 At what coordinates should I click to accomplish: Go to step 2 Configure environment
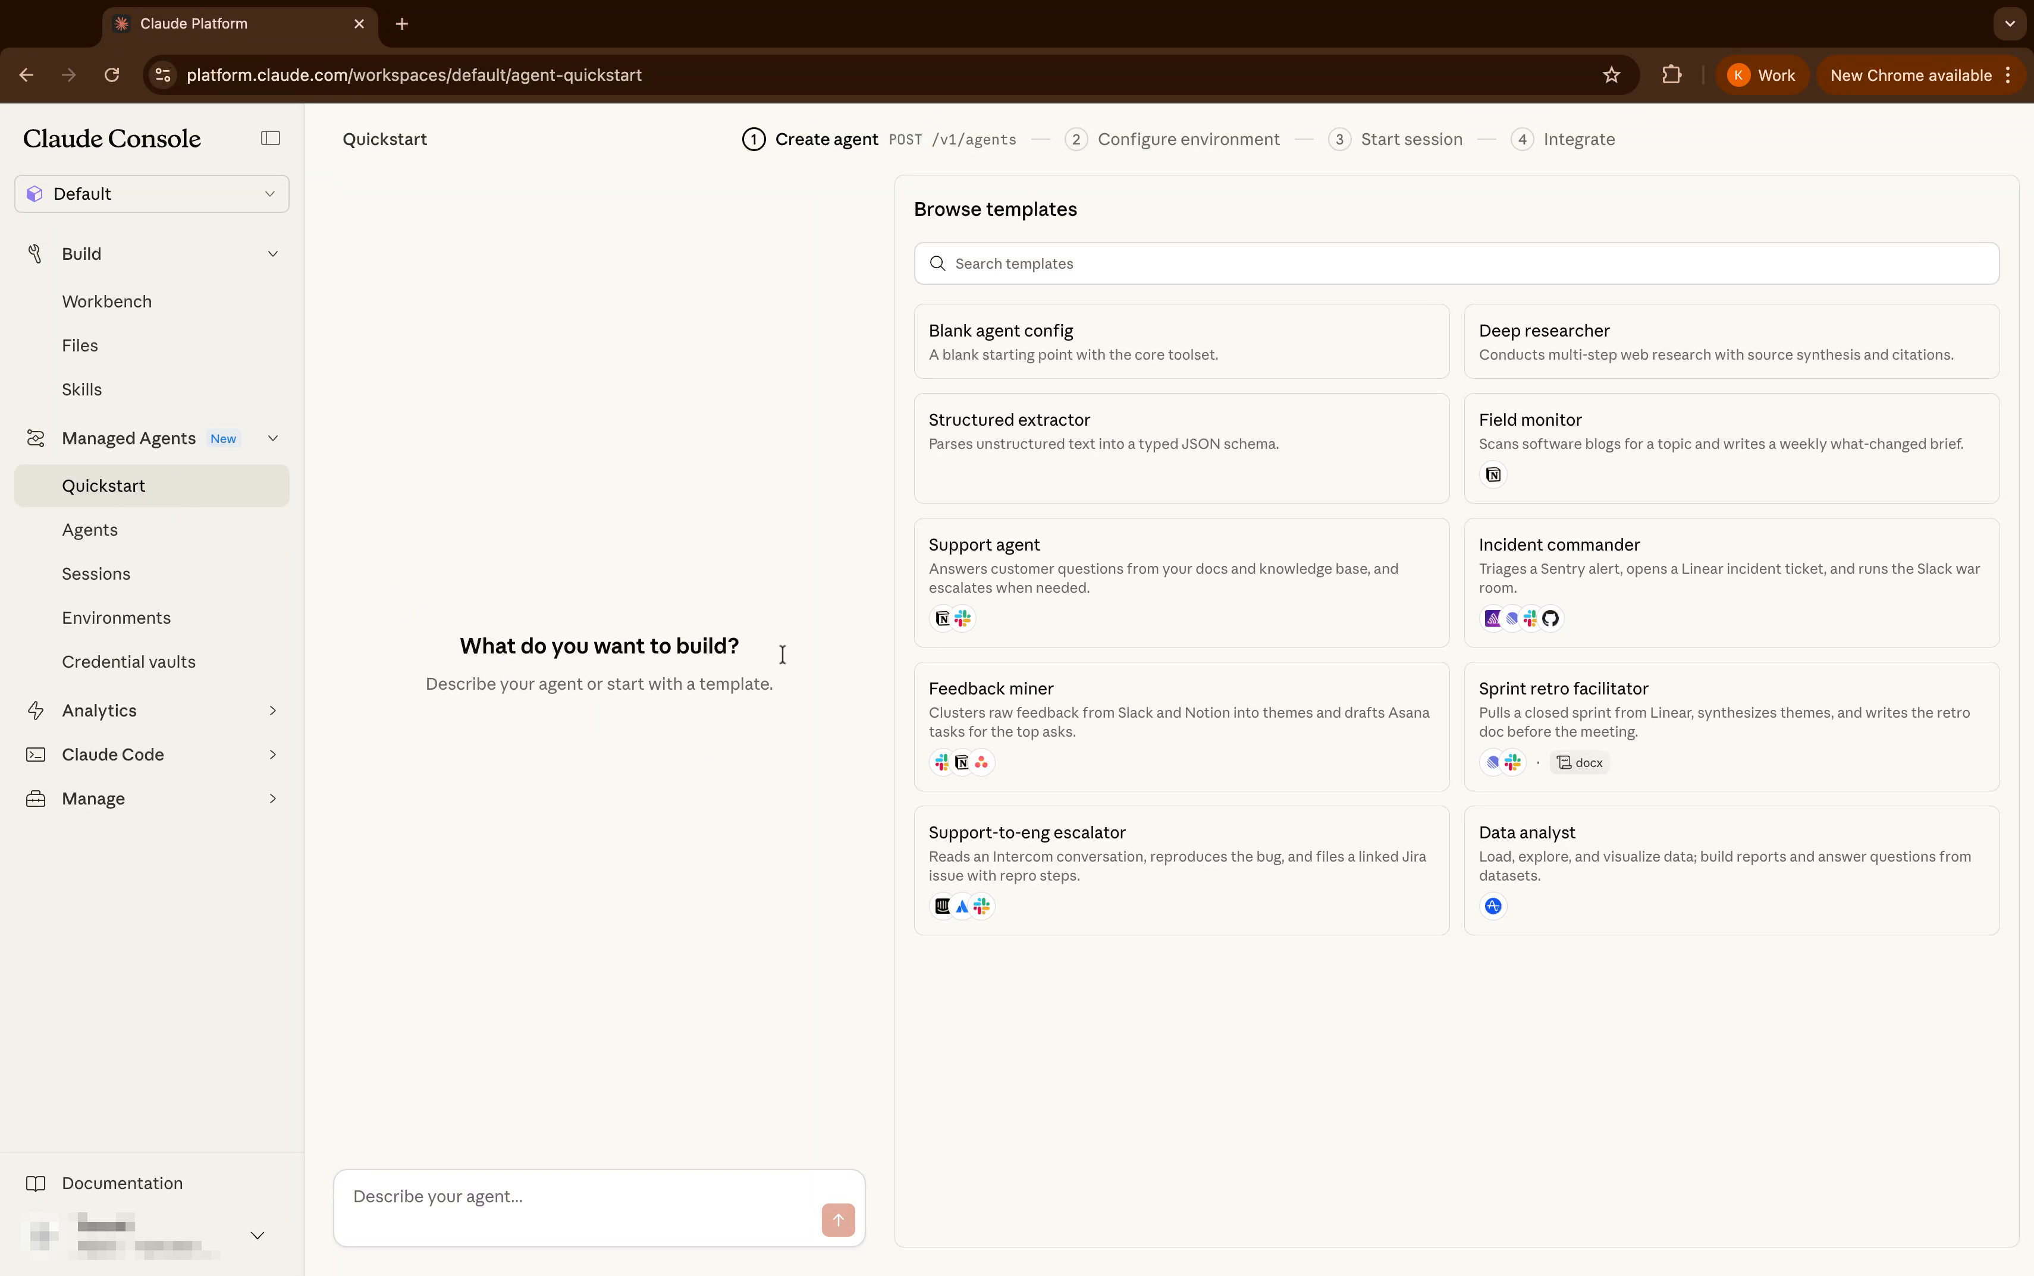pos(1172,139)
